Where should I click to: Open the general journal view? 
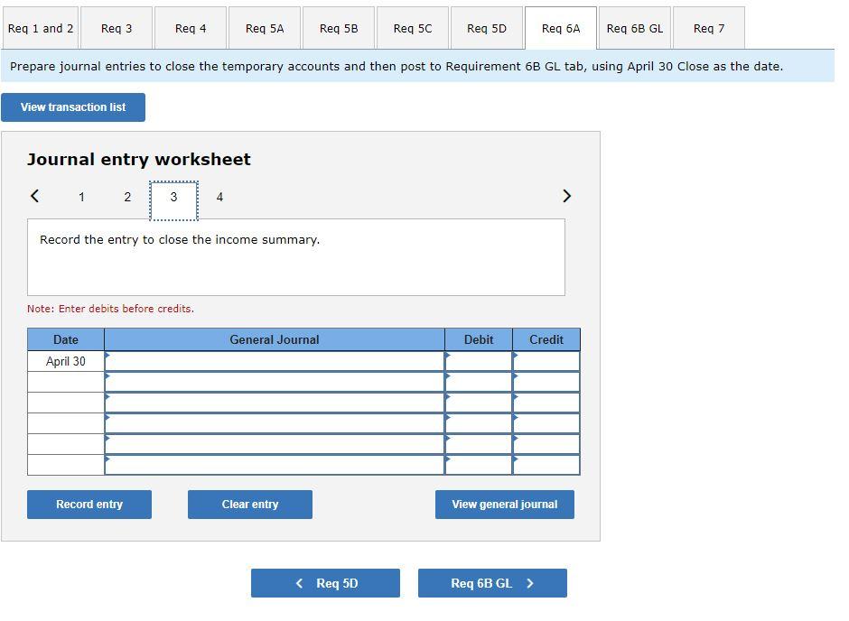[x=504, y=504]
